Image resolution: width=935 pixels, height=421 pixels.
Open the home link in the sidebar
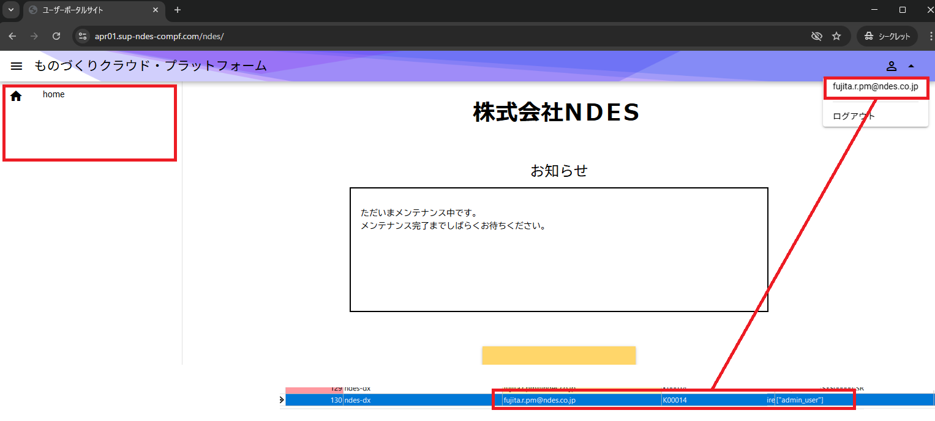tap(53, 94)
